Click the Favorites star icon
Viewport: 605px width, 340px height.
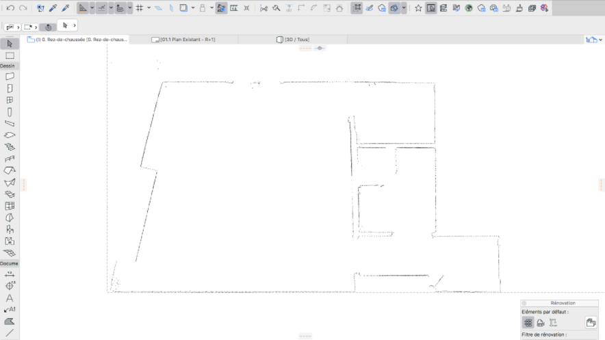click(x=418, y=8)
